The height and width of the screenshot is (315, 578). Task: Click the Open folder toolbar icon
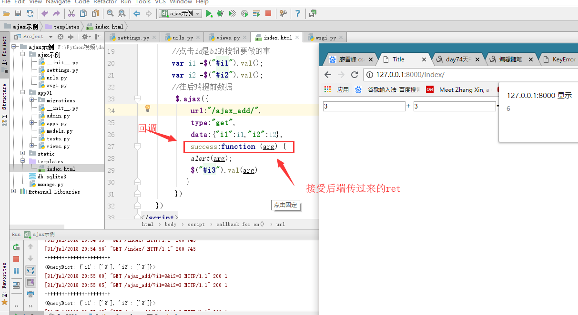pos(7,13)
